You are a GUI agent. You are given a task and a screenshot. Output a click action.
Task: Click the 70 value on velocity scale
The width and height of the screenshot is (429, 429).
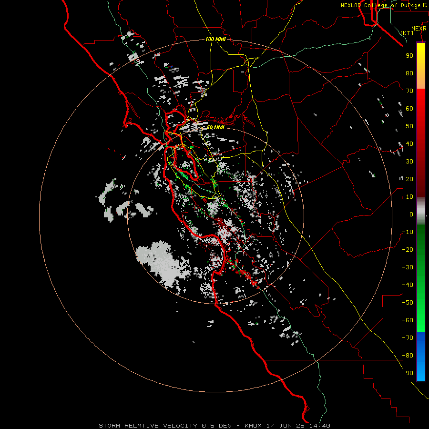click(409, 91)
